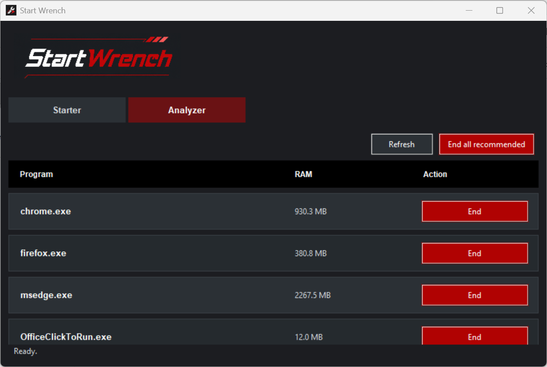Screen dimensions: 547x367
Task: Select the chrome.exe program name
Action: (x=46, y=211)
